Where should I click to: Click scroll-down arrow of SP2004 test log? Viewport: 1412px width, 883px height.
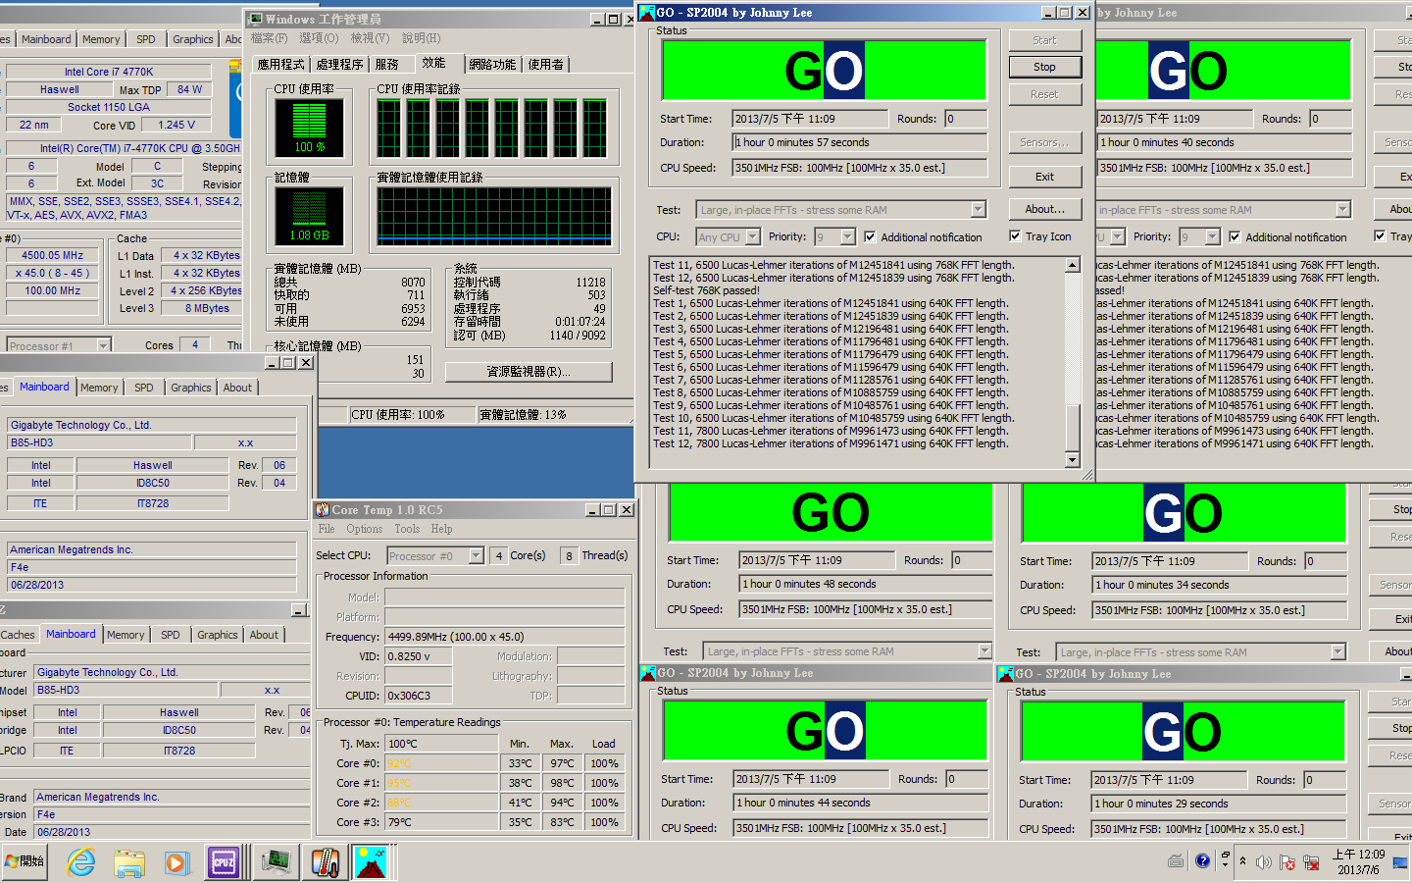click(1072, 459)
